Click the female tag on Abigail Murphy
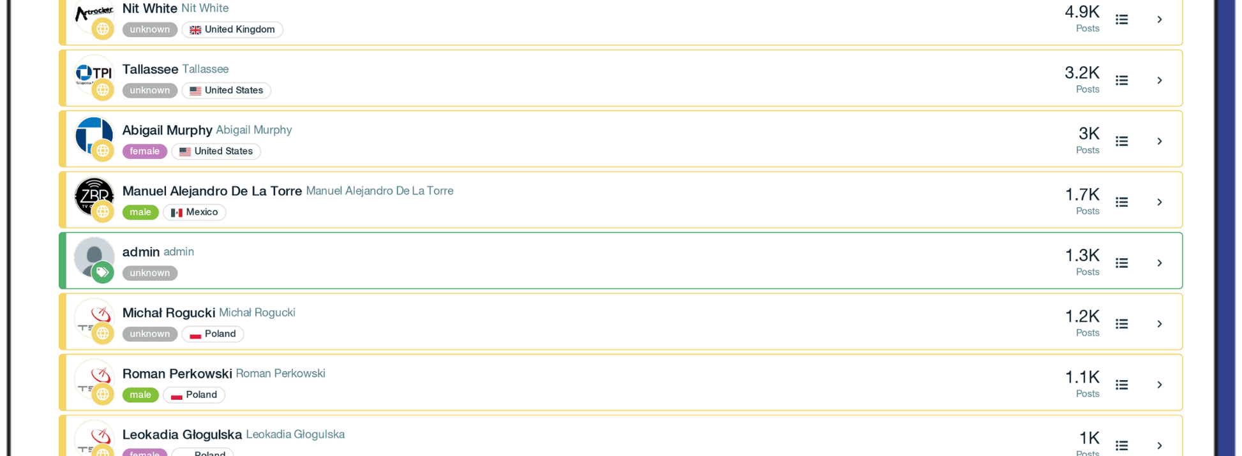 (145, 151)
